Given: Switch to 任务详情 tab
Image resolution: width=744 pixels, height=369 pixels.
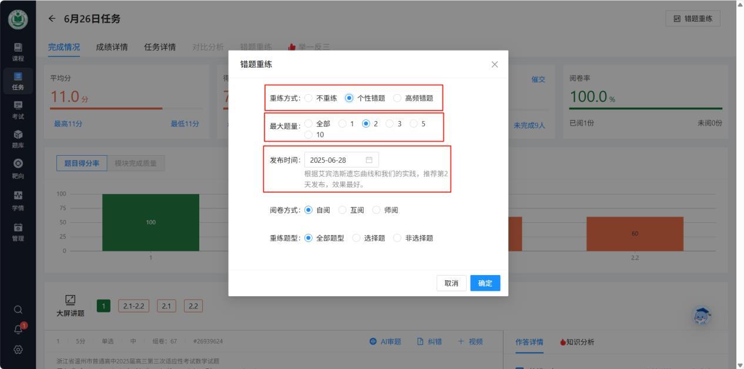Looking at the screenshot, I should 160,47.
